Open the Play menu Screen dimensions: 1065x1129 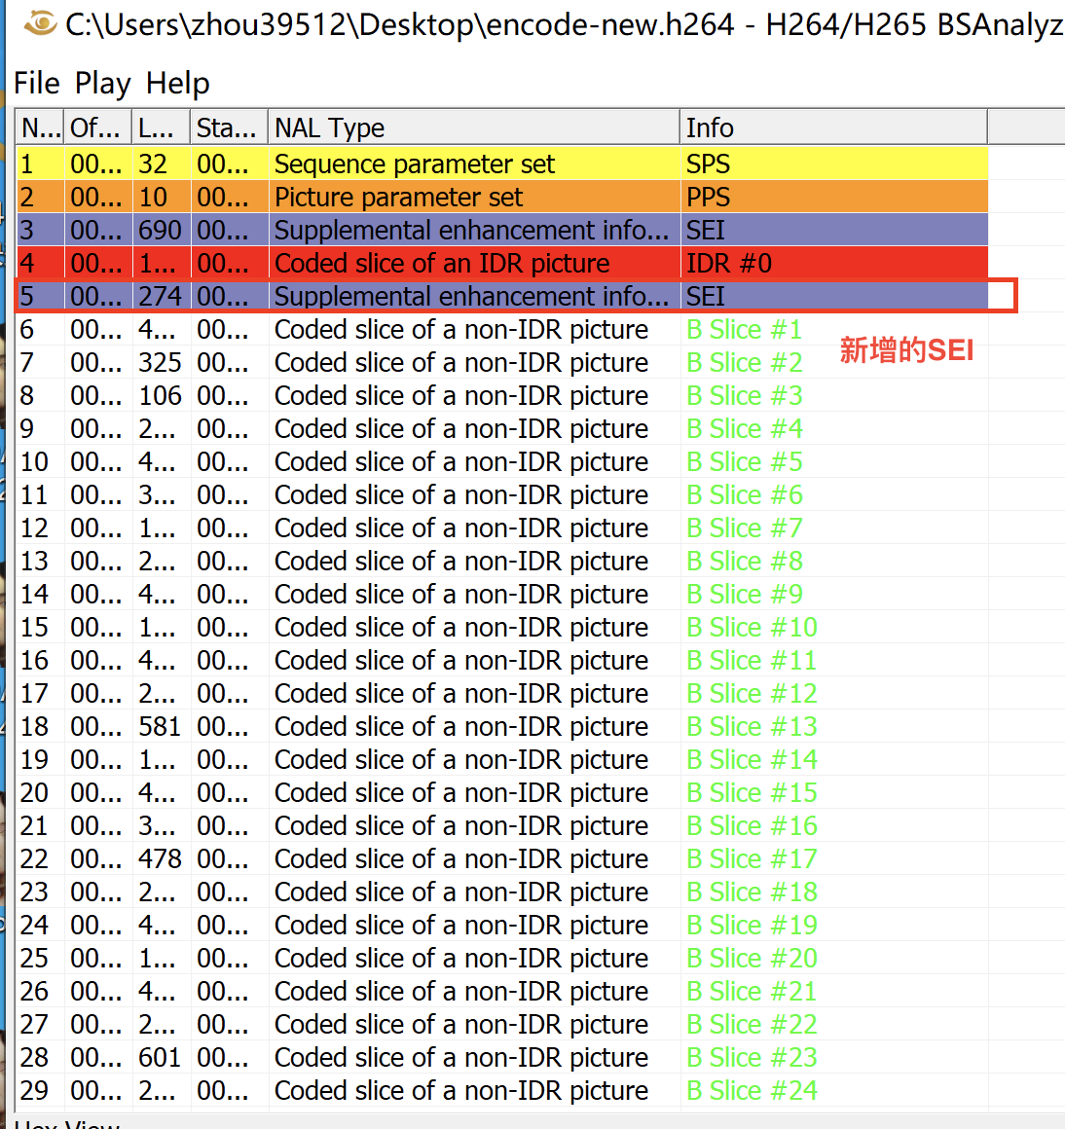pos(102,84)
